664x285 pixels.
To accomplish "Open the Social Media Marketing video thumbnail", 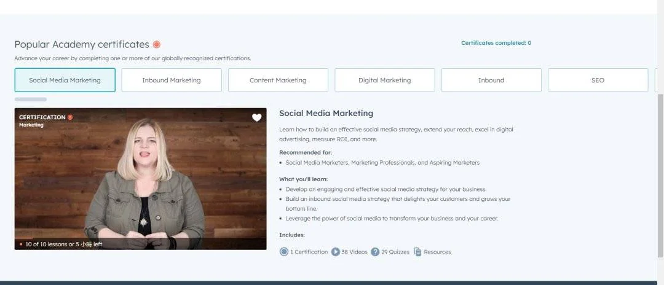I will (141, 179).
